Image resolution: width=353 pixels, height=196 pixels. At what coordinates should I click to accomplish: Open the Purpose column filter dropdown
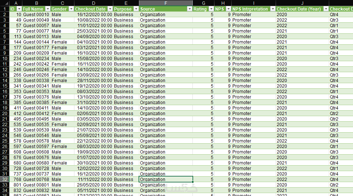(136, 9)
